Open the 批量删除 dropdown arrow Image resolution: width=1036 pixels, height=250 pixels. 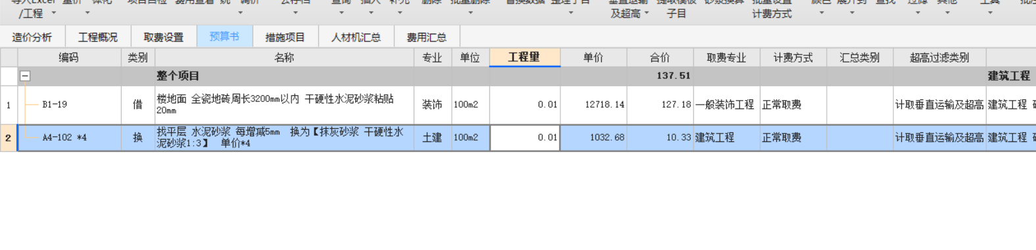coord(470,13)
